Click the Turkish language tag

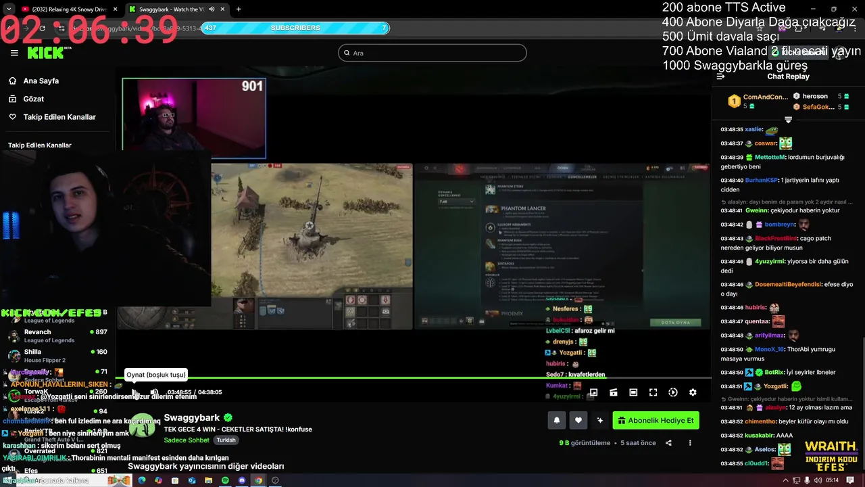[x=226, y=440]
